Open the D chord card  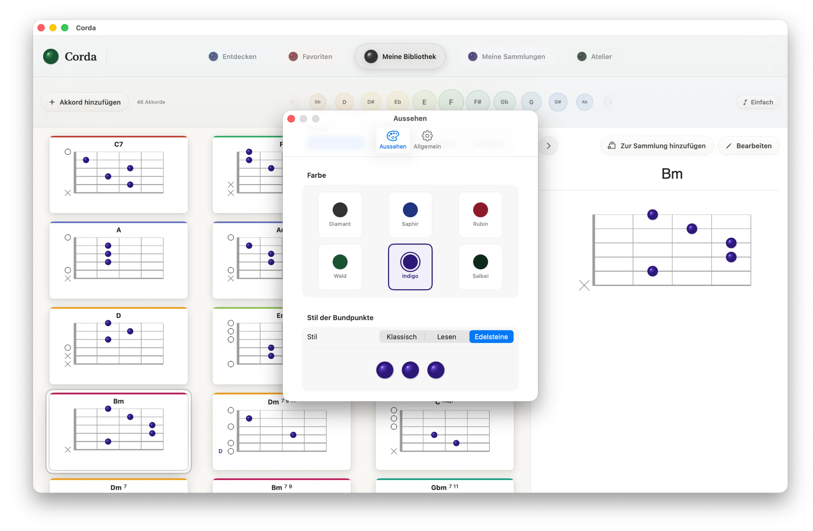[x=118, y=346]
